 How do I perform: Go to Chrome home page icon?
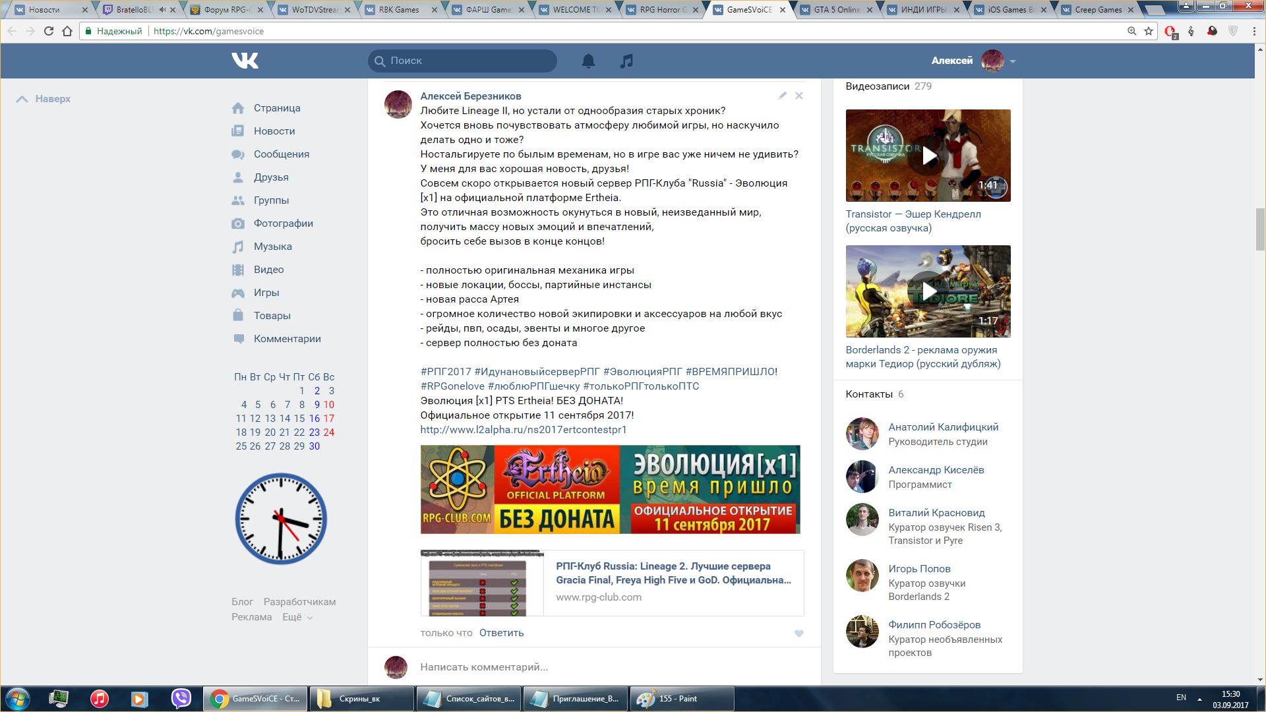pos(67,31)
